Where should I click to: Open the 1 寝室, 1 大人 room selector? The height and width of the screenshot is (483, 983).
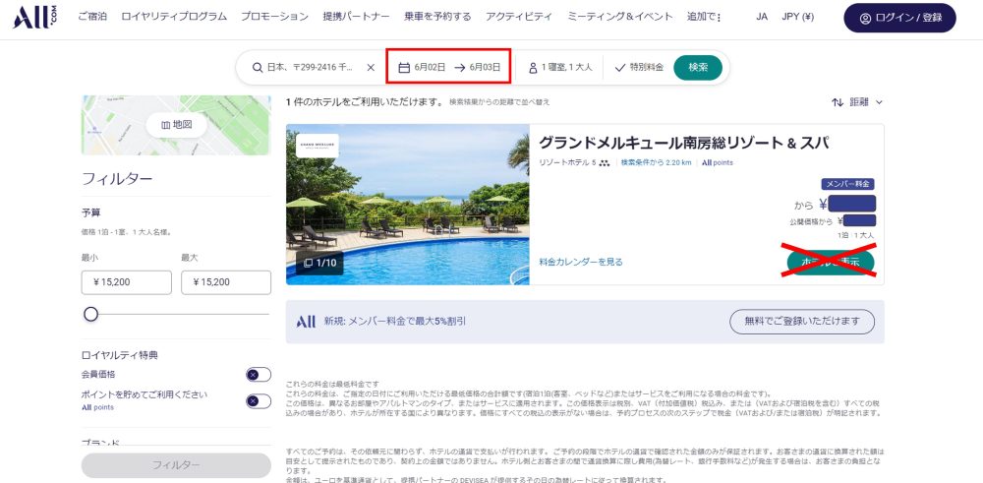[560, 67]
